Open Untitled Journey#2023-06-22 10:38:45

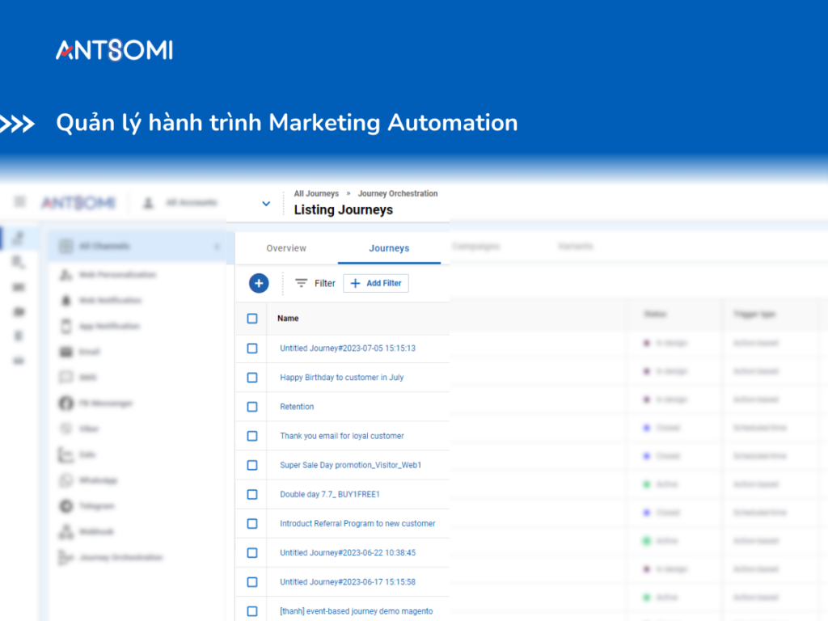[x=348, y=553]
